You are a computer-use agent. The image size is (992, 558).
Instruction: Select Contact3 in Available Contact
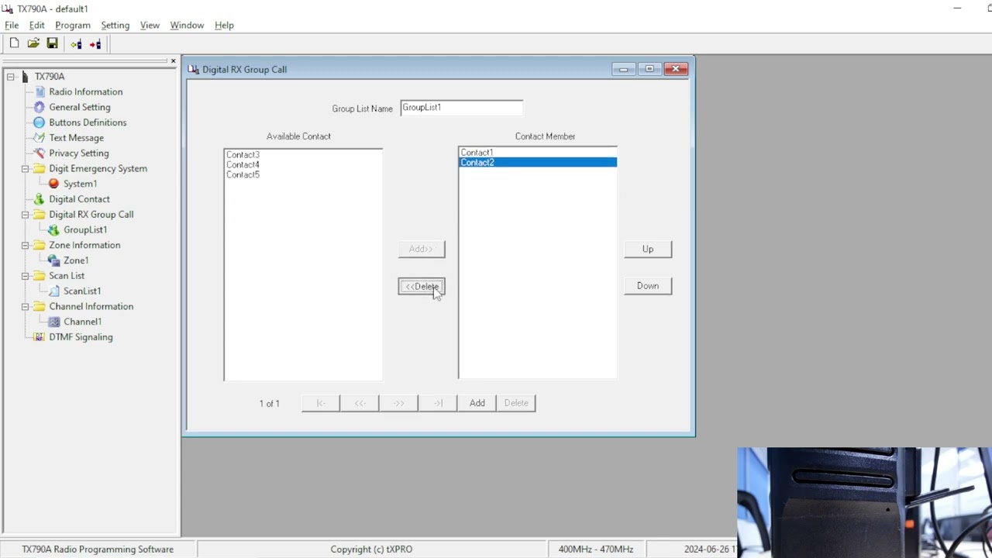pos(303,155)
